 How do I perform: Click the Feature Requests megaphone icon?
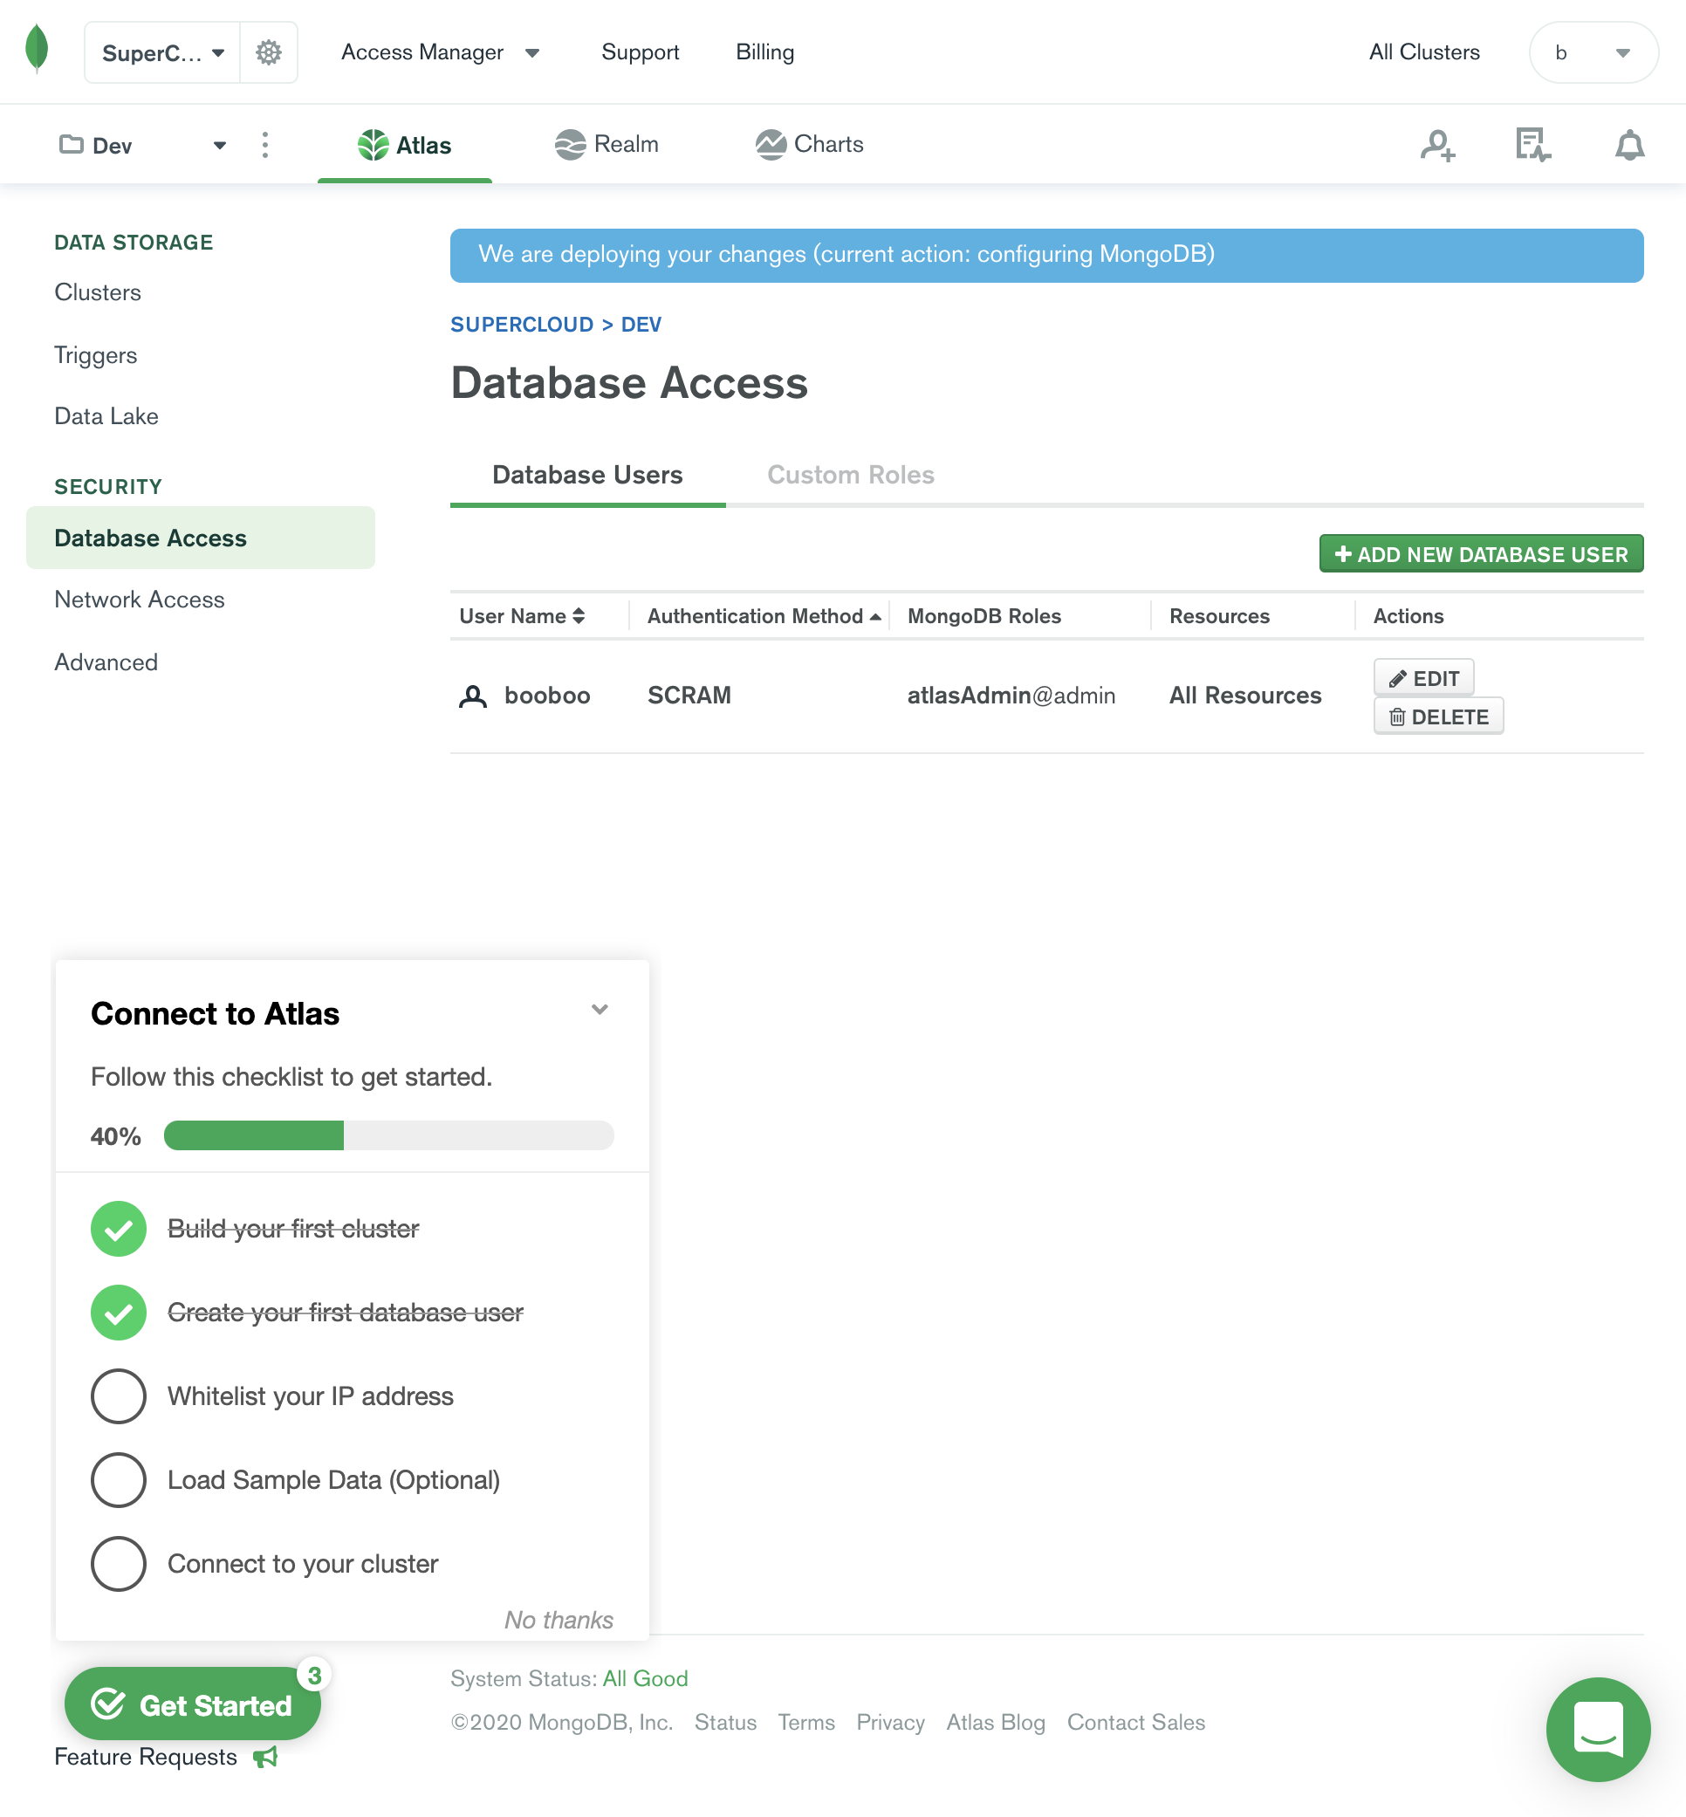click(x=265, y=1757)
